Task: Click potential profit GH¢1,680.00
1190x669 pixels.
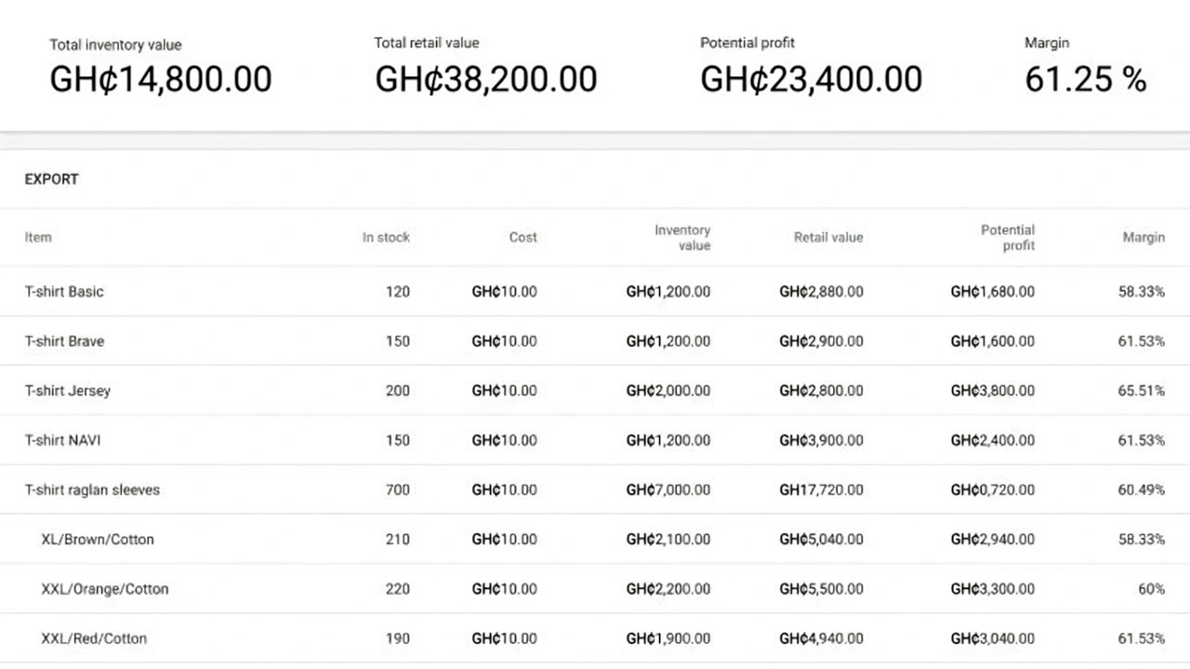Action: 993,292
